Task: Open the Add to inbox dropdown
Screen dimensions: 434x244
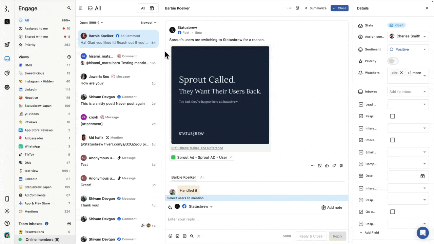Action: [x=408, y=91]
